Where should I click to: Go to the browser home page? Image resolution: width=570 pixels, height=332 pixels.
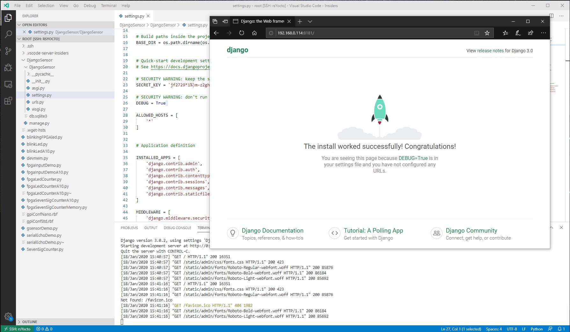pos(254,33)
